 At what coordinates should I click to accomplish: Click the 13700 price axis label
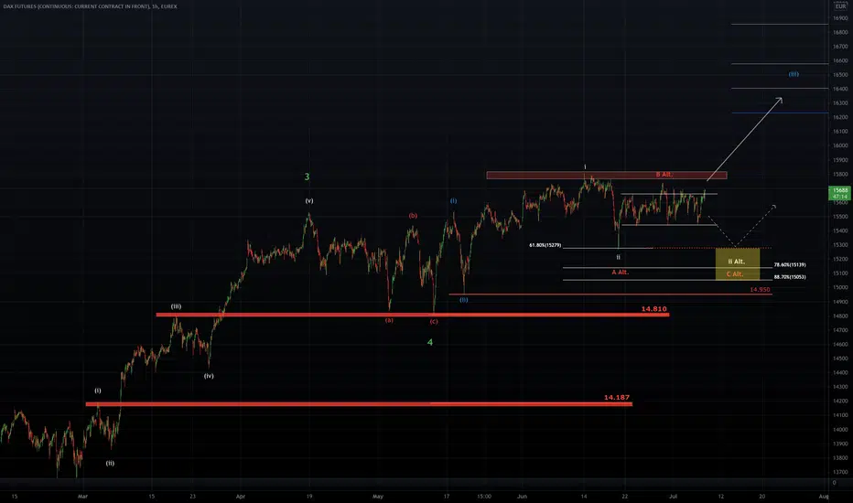[x=840, y=472]
